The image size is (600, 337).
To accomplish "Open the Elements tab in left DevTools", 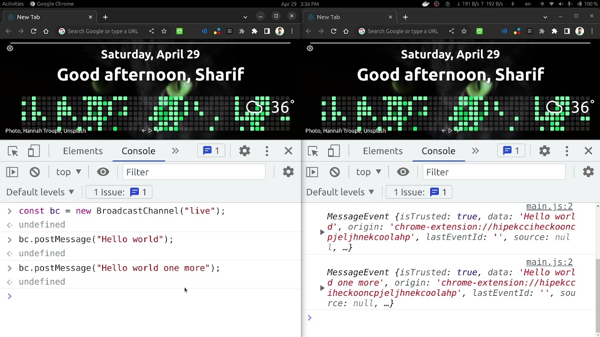I will coord(82,151).
